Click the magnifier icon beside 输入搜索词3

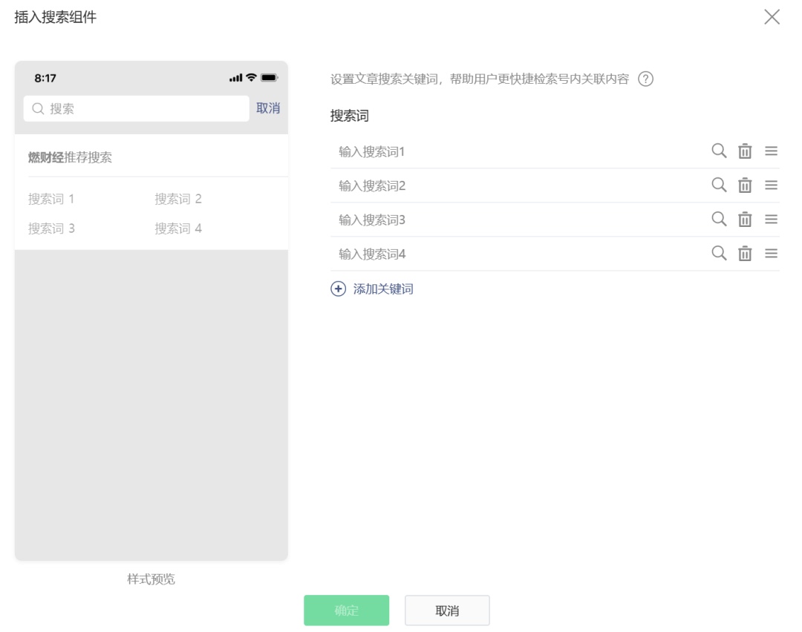(719, 219)
